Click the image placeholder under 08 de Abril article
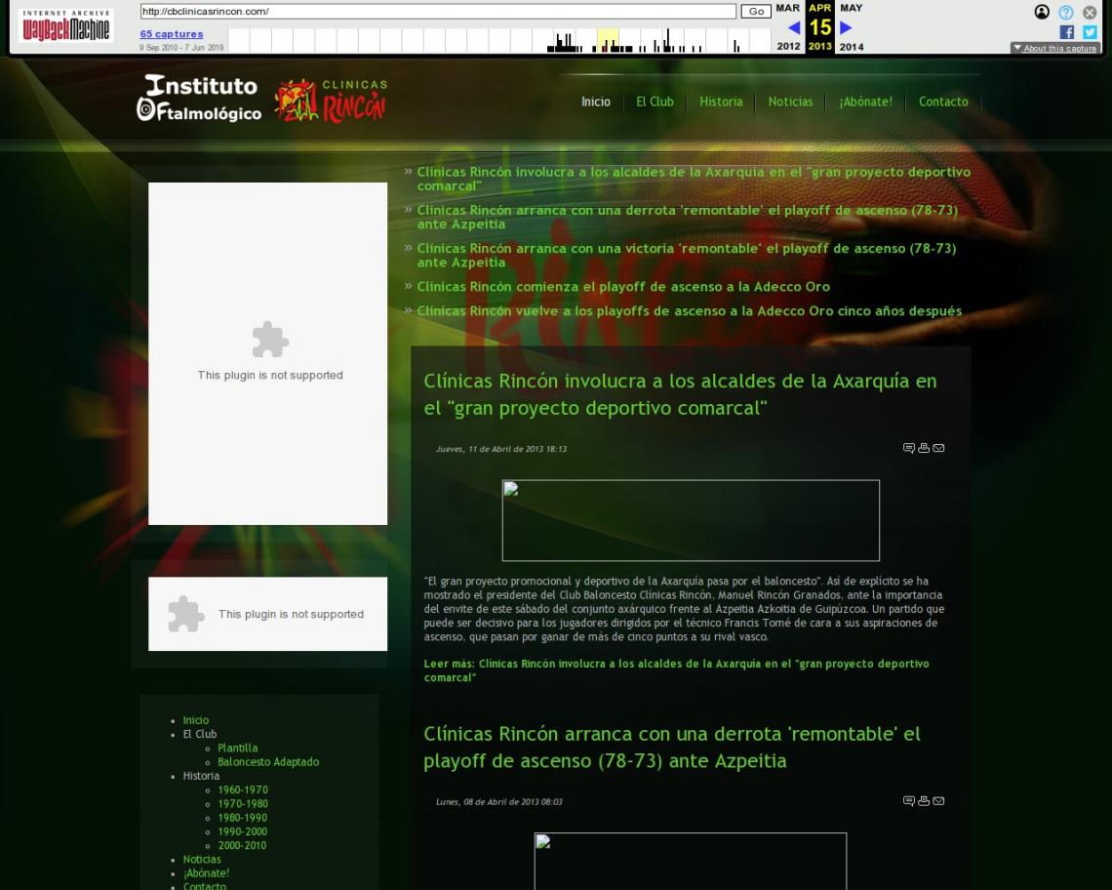Viewport: 1112px width, 890px height. tap(690, 861)
